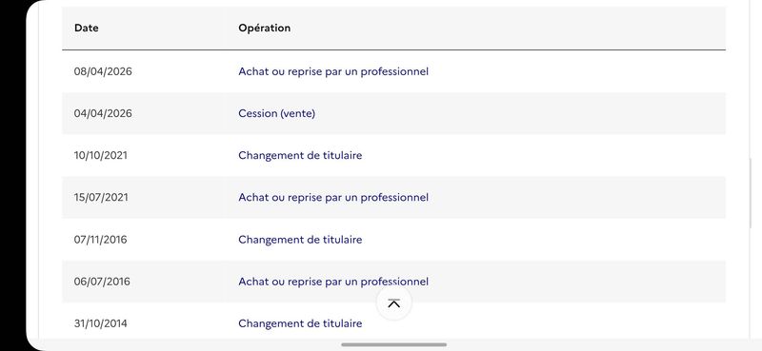
Task: Click the empty area of the Cession row
Action: coord(520,113)
